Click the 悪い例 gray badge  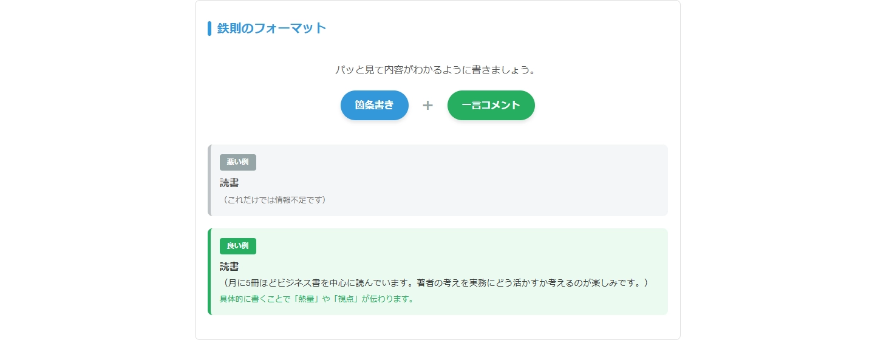pos(238,162)
